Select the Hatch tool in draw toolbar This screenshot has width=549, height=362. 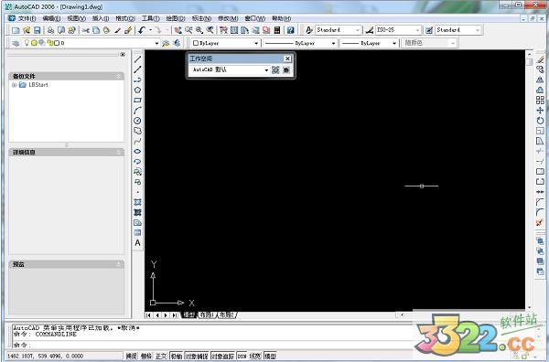tap(137, 202)
